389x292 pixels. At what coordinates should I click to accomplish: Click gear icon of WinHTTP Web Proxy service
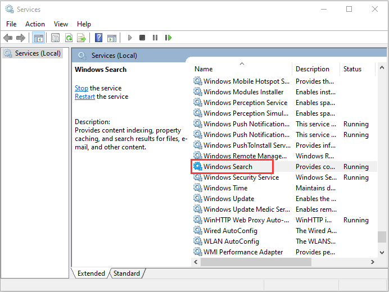pos(198,220)
